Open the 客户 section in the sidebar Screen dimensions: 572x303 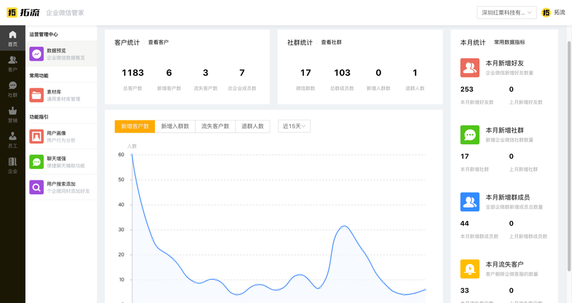point(12,63)
